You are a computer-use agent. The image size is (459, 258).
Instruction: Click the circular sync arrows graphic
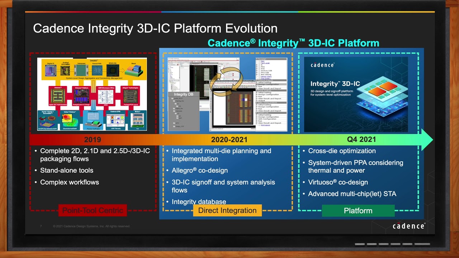(227, 82)
